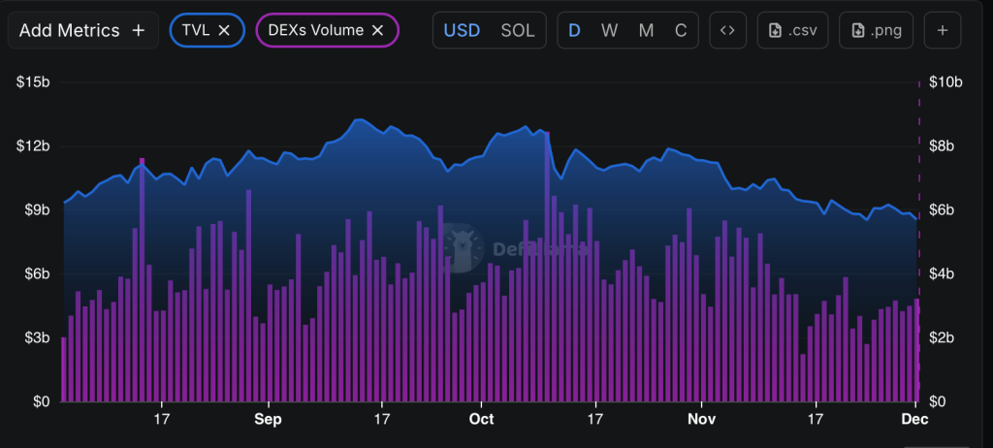Click the DefiLlama watermark logo

(x=464, y=247)
